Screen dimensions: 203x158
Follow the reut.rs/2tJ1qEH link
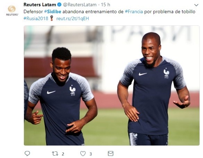[73, 18]
